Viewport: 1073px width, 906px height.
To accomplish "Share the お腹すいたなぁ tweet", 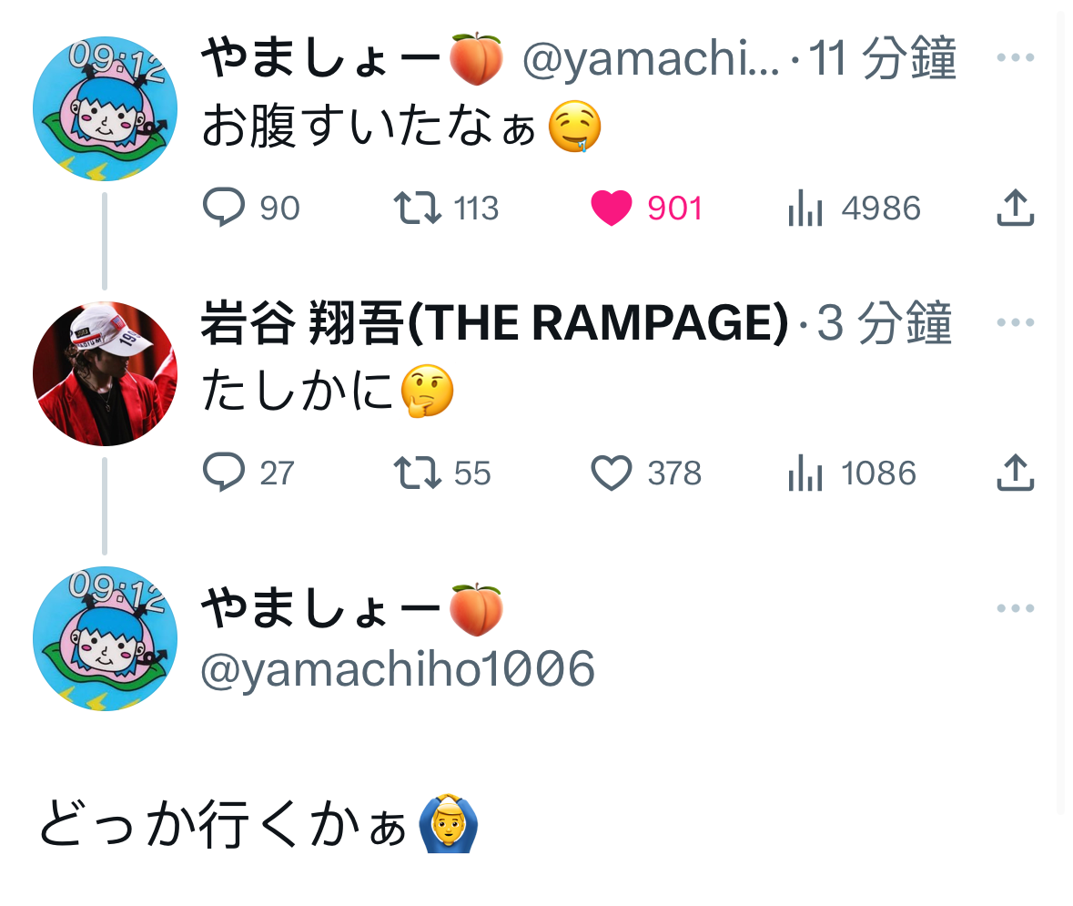I will click(1015, 208).
